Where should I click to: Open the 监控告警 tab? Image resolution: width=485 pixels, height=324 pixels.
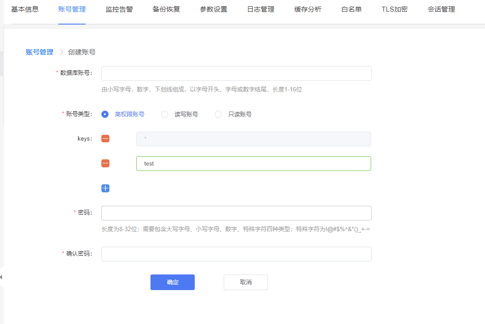(119, 9)
